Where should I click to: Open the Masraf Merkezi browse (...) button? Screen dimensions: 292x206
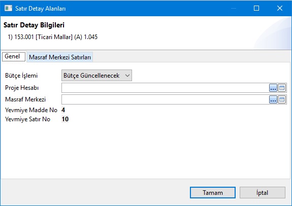(273, 99)
